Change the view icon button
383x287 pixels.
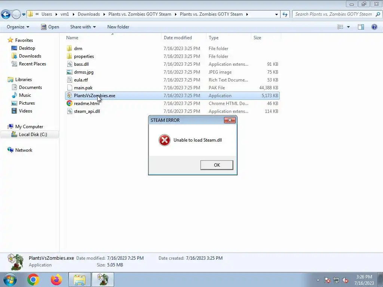340,27
